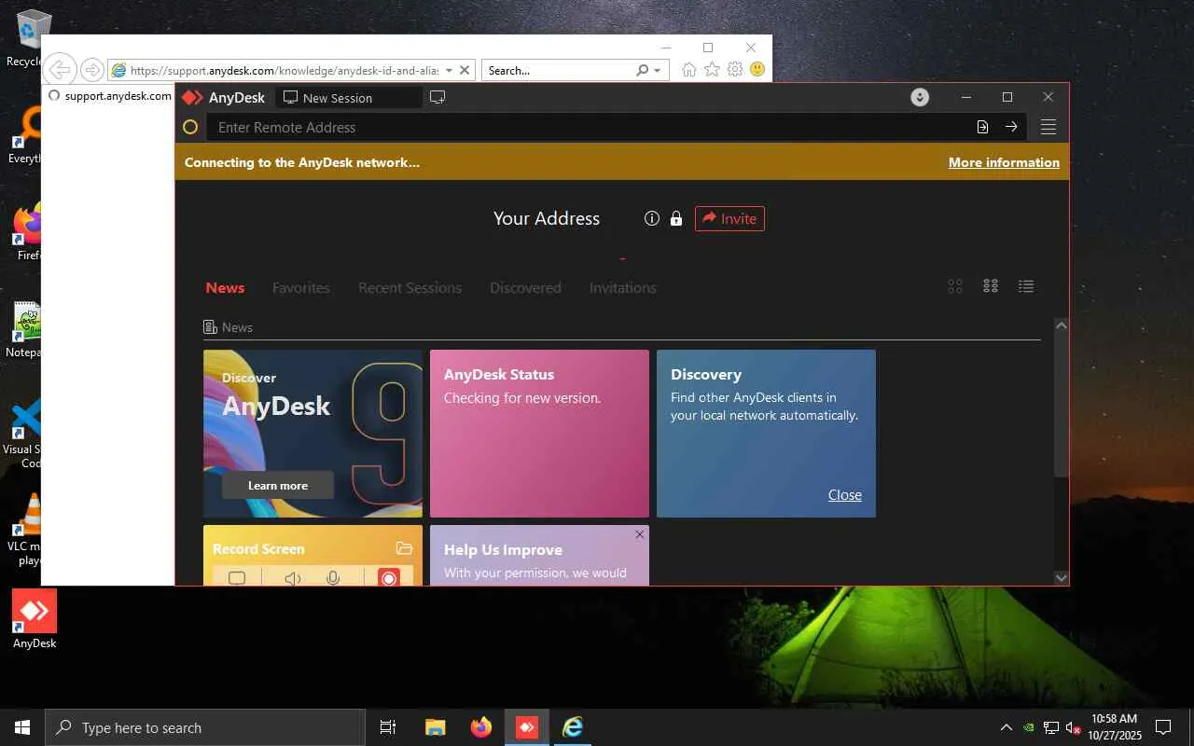
Task: Switch to small tile view
Action: tap(991, 286)
